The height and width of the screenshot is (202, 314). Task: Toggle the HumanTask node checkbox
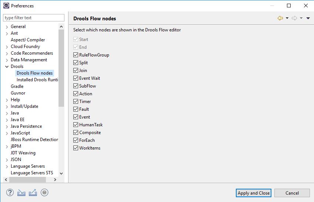pos(76,125)
